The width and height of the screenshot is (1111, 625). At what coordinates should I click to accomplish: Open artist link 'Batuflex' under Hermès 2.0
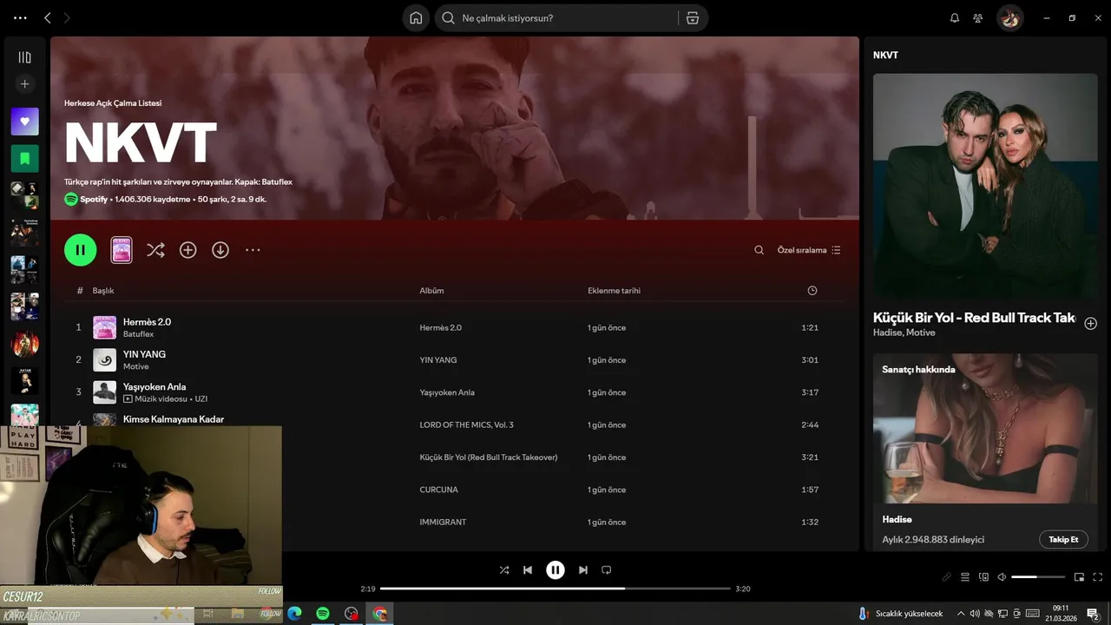click(138, 334)
